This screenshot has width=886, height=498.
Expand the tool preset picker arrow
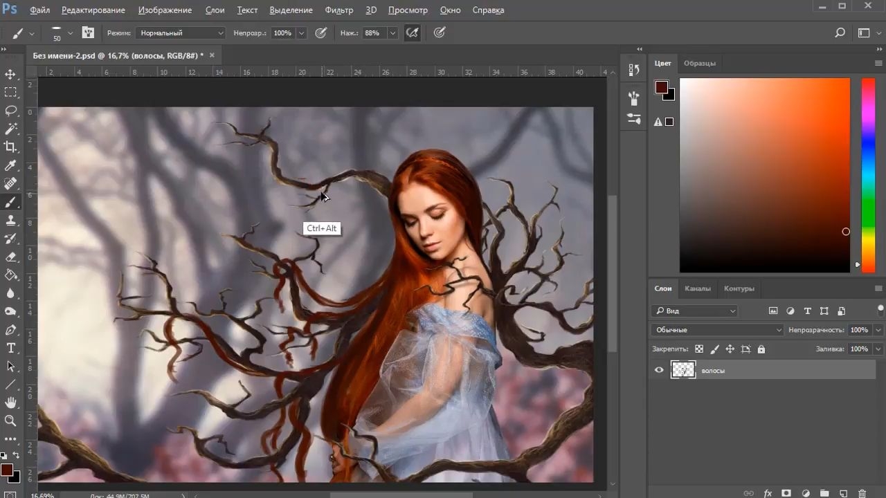[32, 33]
